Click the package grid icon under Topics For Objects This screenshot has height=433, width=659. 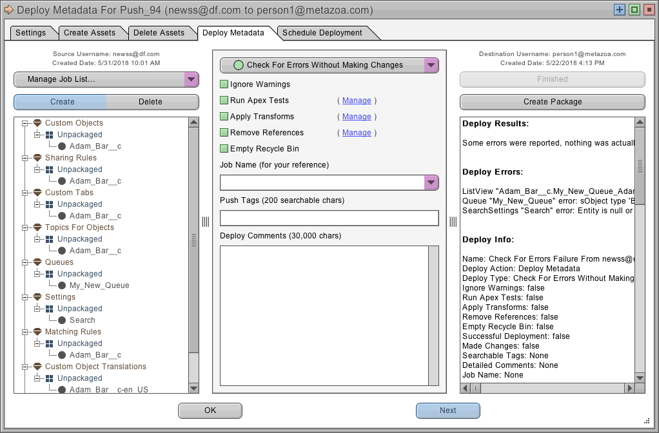click(49, 240)
